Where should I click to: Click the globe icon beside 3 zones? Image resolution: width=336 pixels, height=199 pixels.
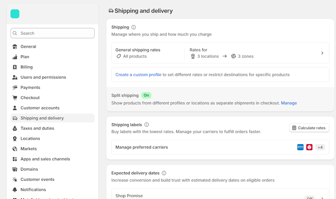point(233,56)
